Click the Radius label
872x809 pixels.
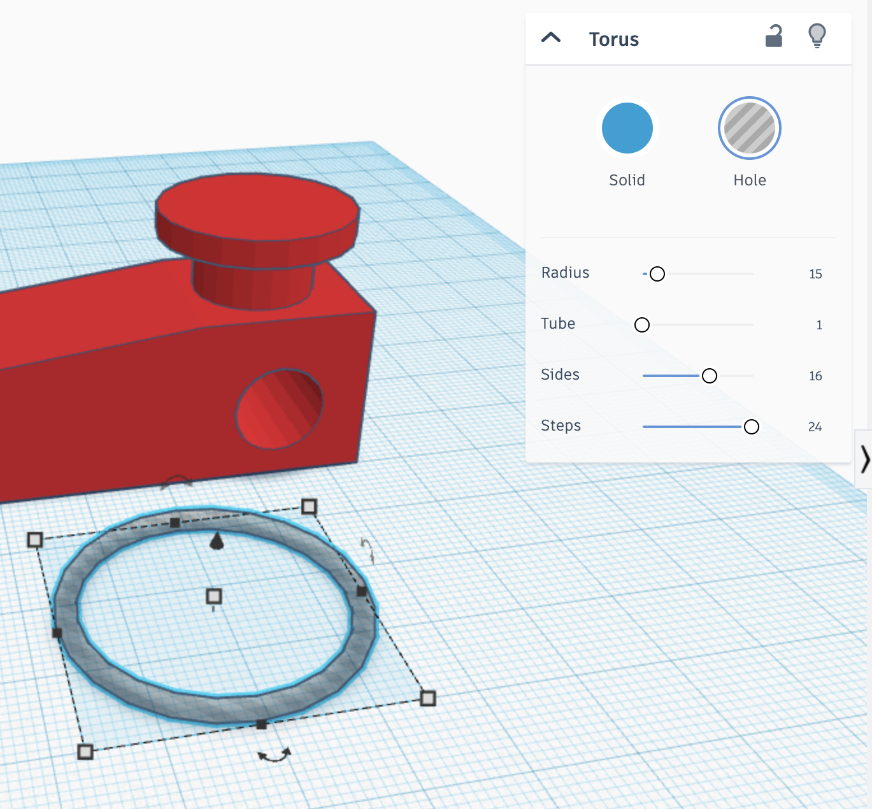pyautogui.click(x=566, y=273)
